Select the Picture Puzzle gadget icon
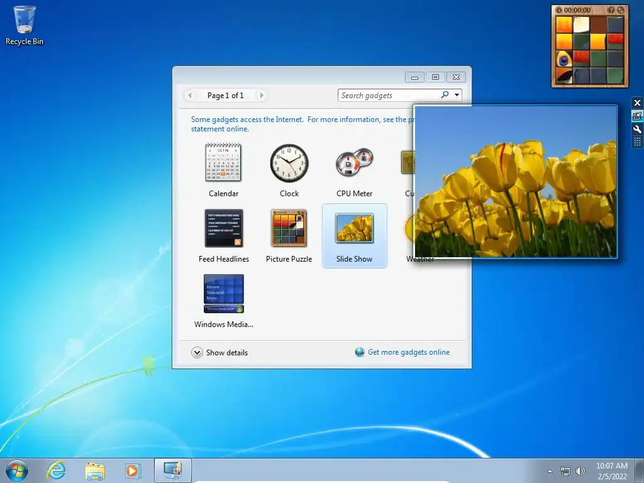Image resolution: width=644 pixels, height=483 pixels. click(289, 228)
